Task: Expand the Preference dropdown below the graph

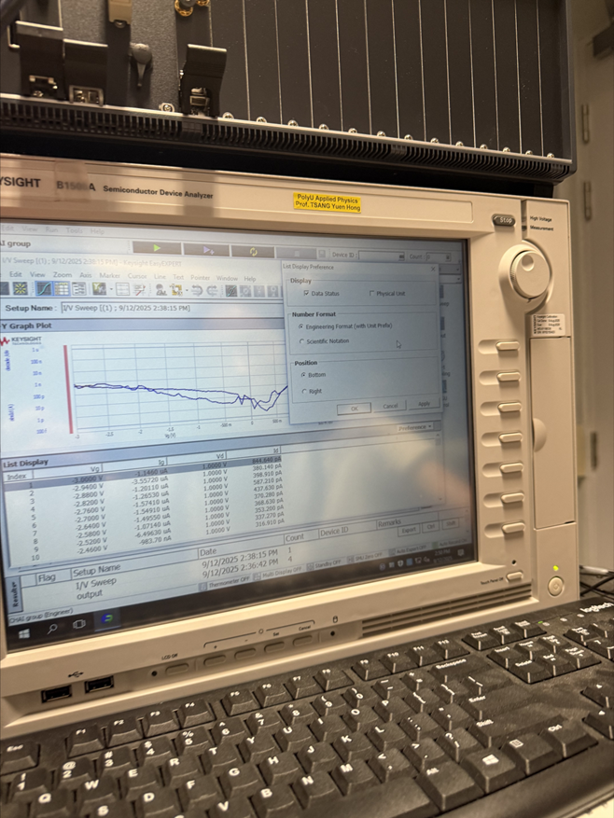Action: pyautogui.click(x=415, y=426)
